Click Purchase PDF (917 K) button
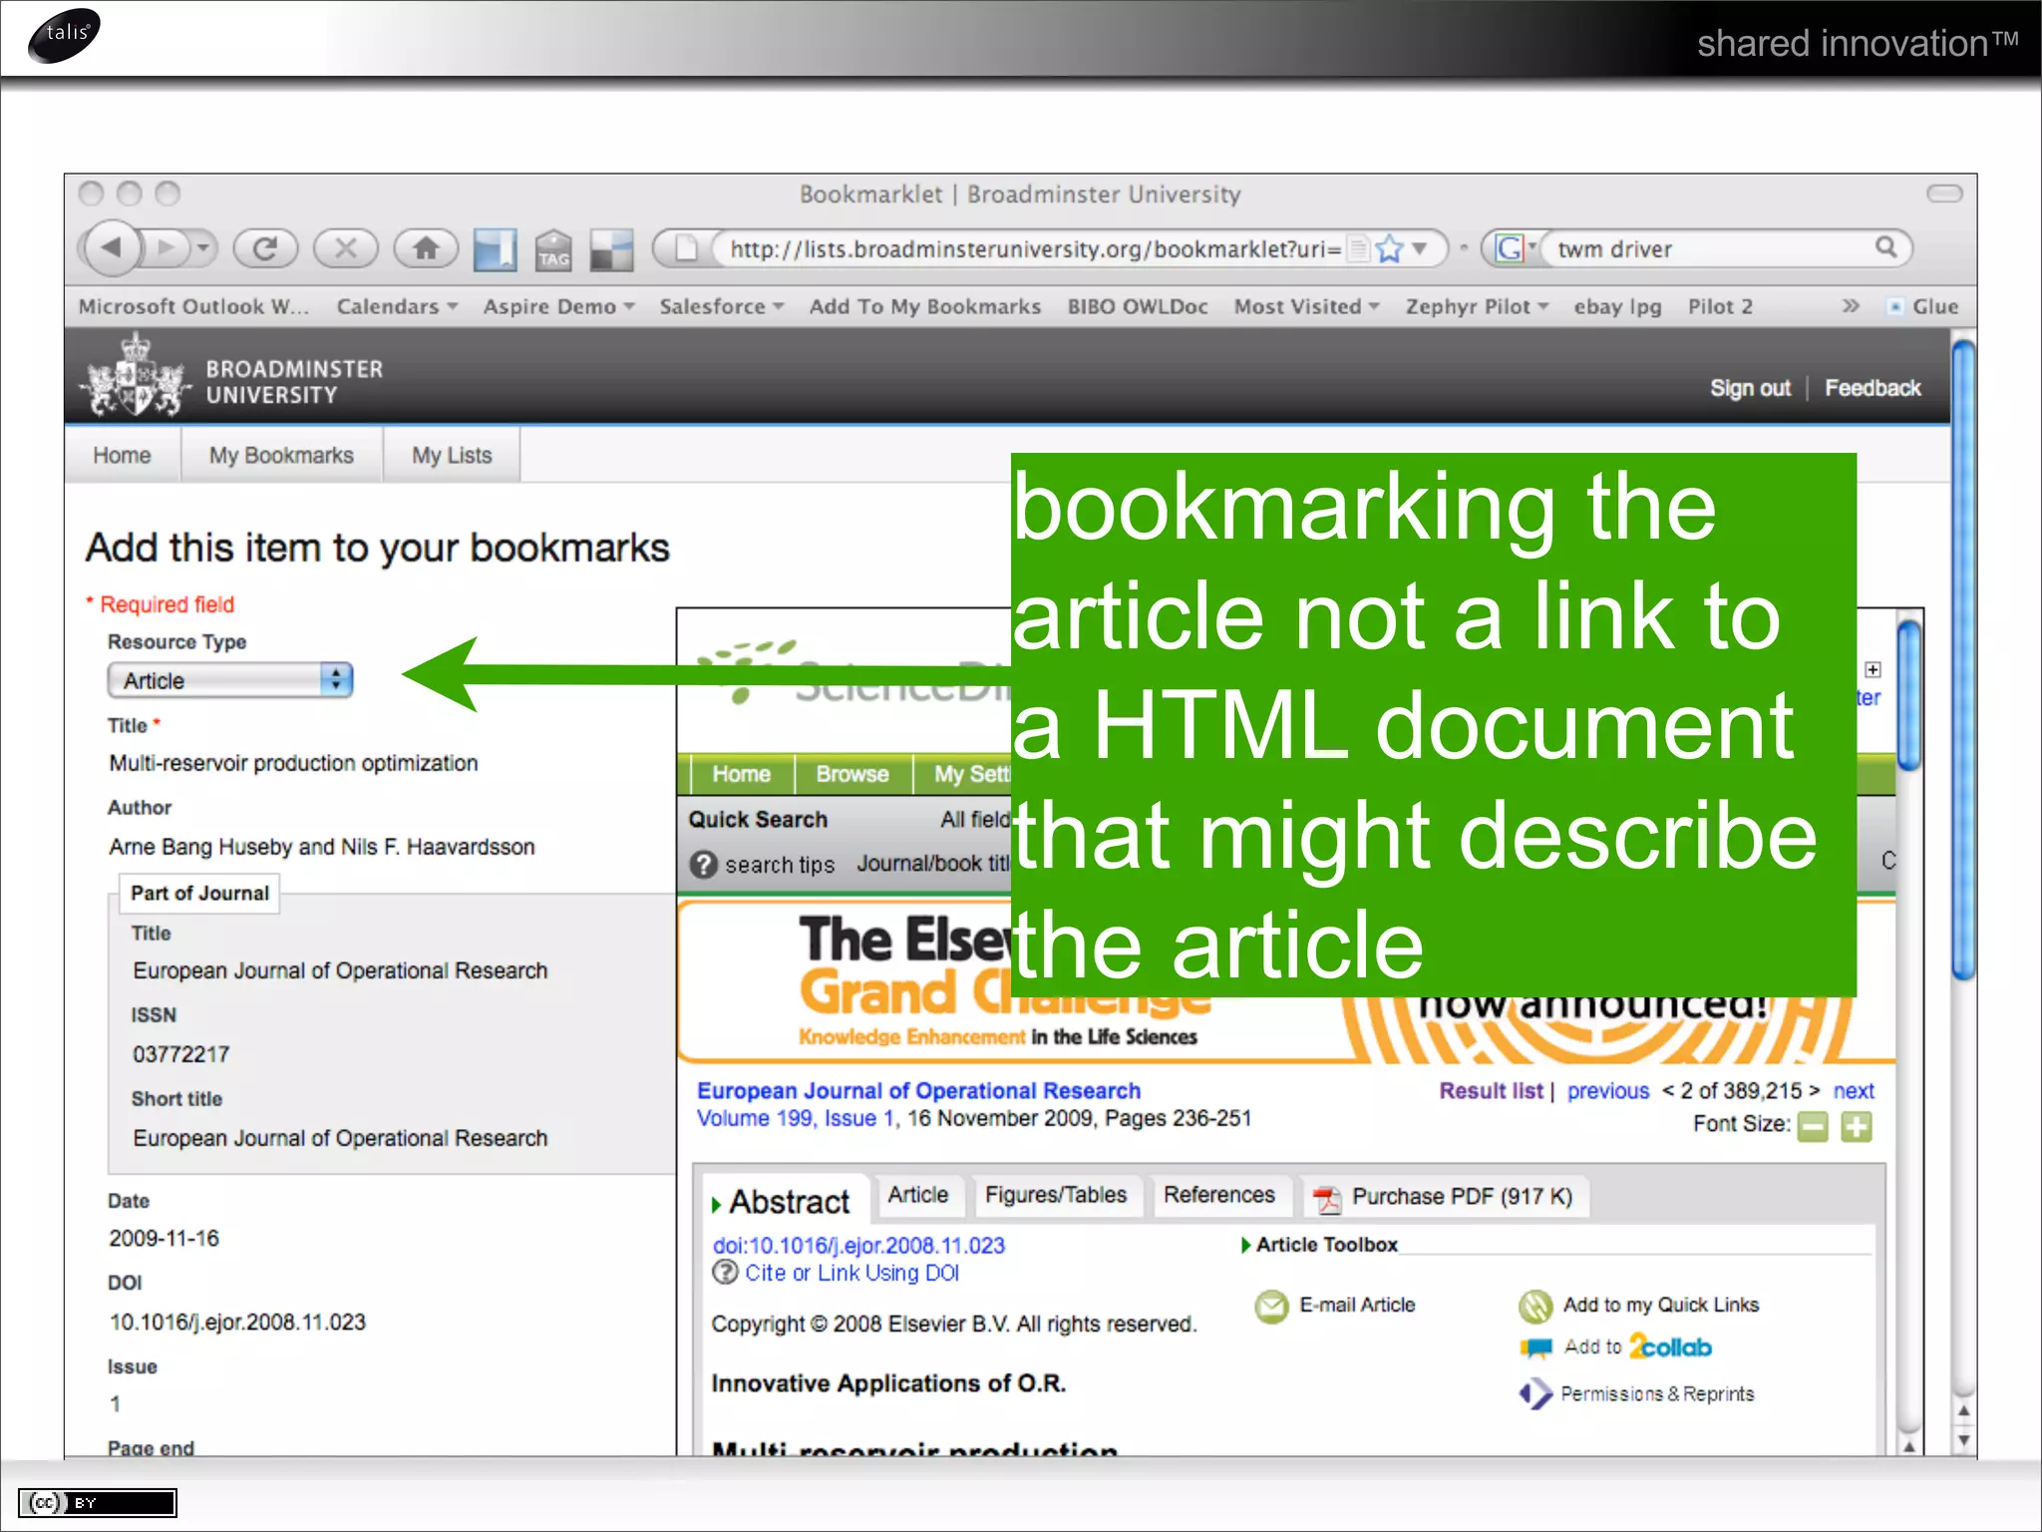This screenshot has width=2042, height=1532. tap(1448, 1197)
